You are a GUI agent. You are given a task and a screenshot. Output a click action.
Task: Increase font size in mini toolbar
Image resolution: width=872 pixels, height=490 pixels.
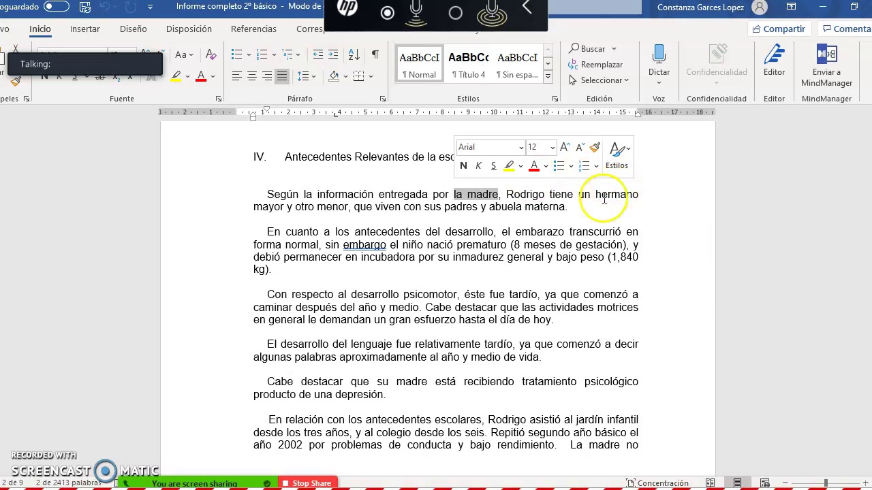tap(565, 147)
